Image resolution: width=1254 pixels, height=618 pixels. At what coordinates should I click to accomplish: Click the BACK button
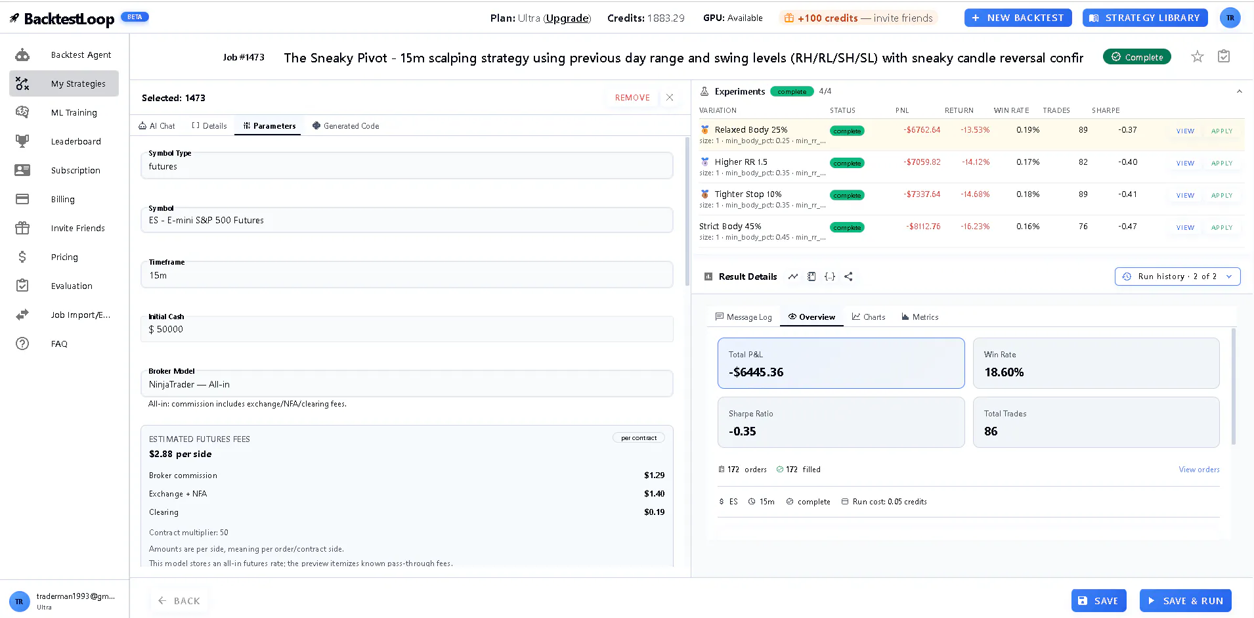coord(179,600)
